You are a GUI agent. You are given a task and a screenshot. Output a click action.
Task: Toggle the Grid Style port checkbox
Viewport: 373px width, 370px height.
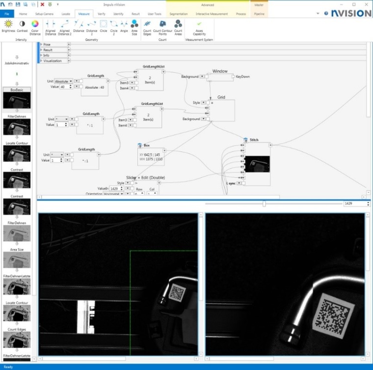coord(208,103)
